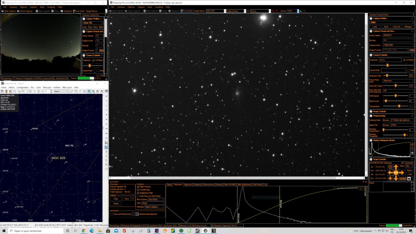Apply auto stretch lightning icon on Display Histogram

coord(412,144)
